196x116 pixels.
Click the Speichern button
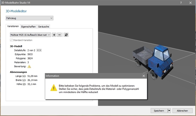click(x=159, y=111)
